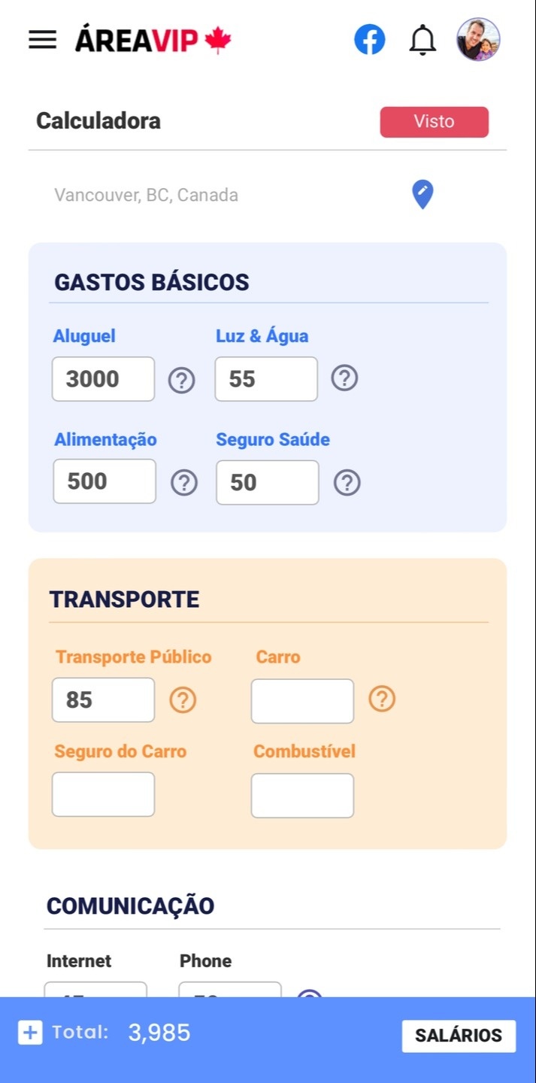The height and width of the screenshot is (1083, 536).
Task: Show help for Aluguel
Action: coord(181,381)
